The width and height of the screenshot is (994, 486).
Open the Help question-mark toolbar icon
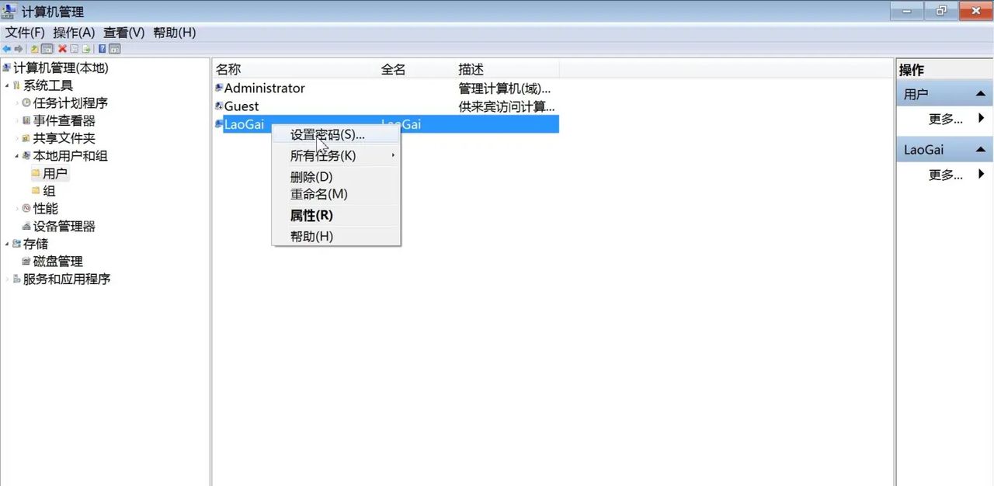pyautogui.click(x=102, y=48)
